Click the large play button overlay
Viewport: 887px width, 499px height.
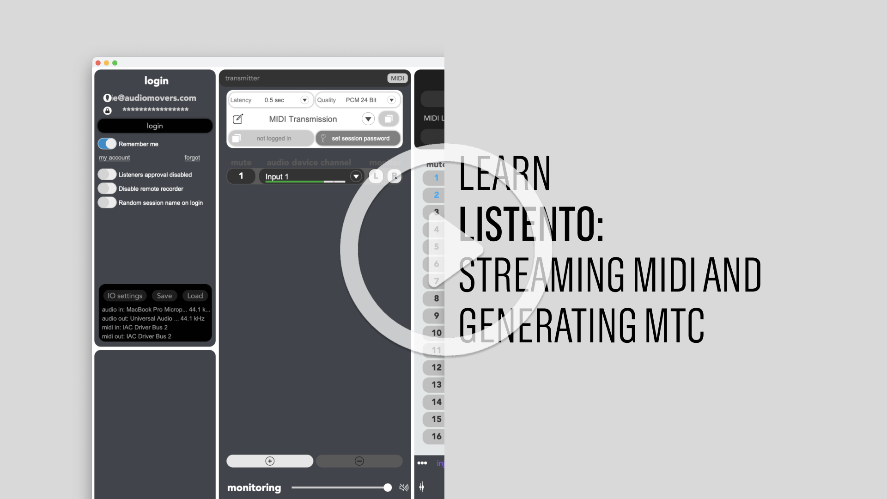coord(446,249)
